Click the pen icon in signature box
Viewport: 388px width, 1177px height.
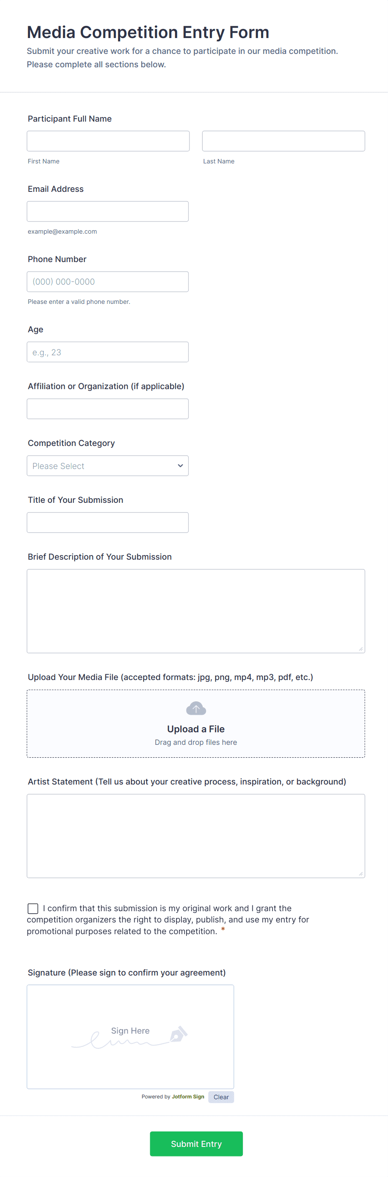click(178, 1034)
